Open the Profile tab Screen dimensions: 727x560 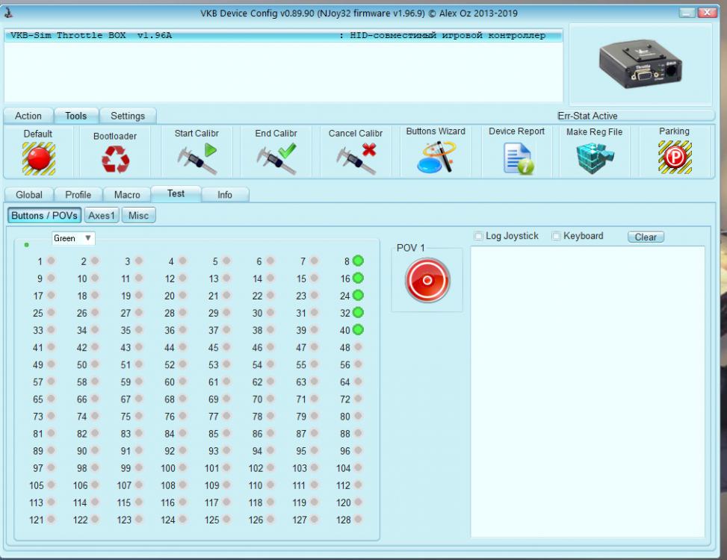pos(78,195)
